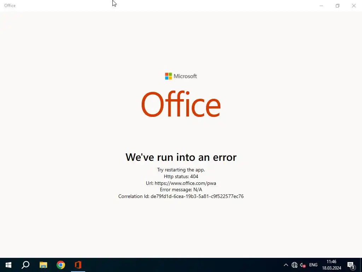The height and width of the screenshot is (272, 362).
Task: Select the Office app taskbar icon
Action: coord(78,265)
